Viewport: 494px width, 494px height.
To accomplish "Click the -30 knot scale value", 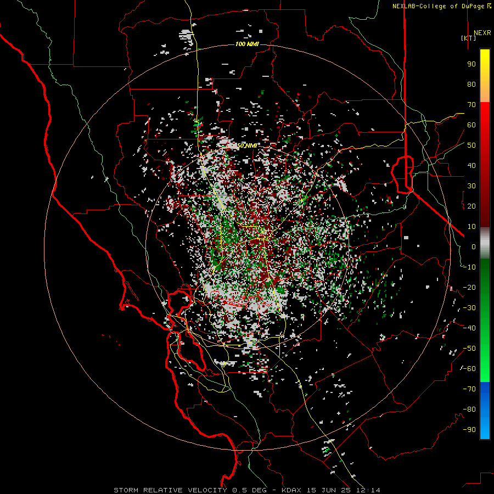I will coord(469,308).
